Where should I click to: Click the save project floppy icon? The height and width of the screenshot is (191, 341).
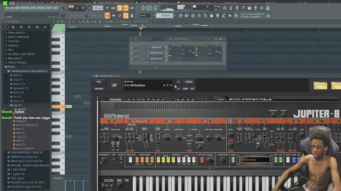249,8
